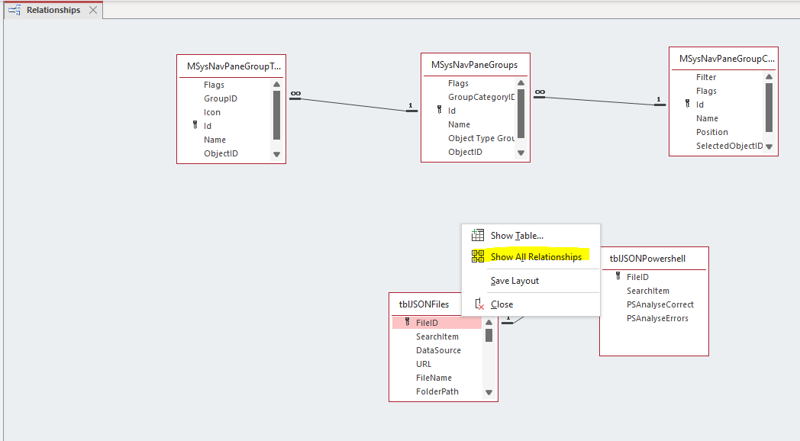
Task: Select the Filter field
Action: pos(706,77)
